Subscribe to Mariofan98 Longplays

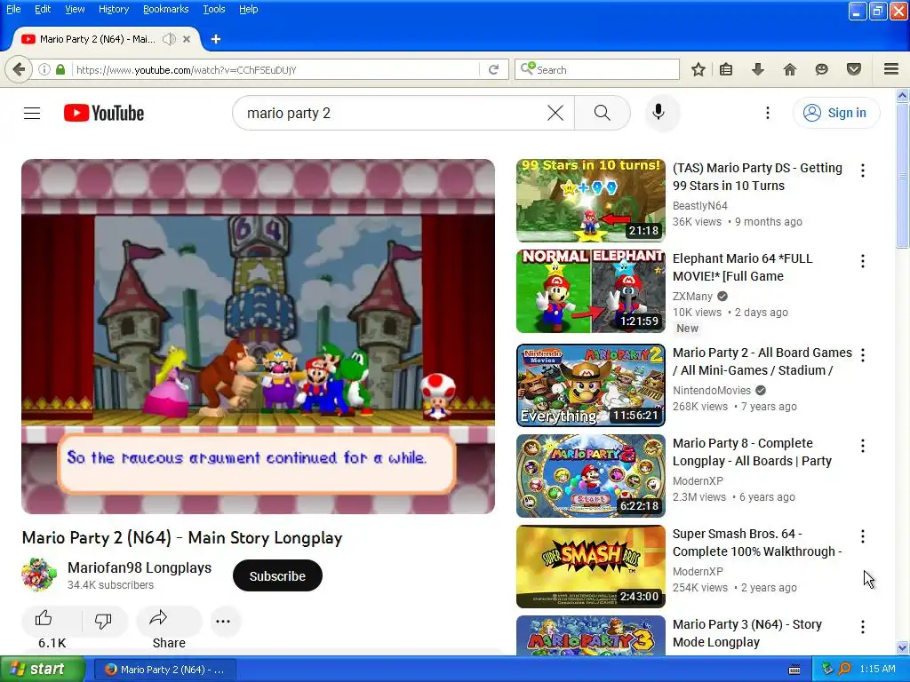[277, 575]
